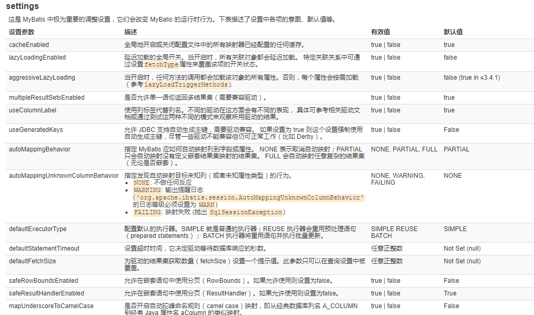The width and height of the screenshot is (534, 315).
Task: Click '任意正整数' in defaultStatementTimeout row
Action: 387,249
